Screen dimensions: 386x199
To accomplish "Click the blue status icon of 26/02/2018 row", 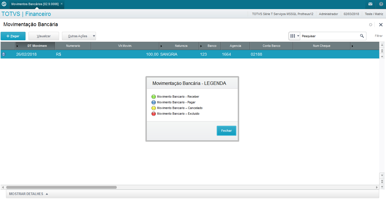I will coord(4,54).
